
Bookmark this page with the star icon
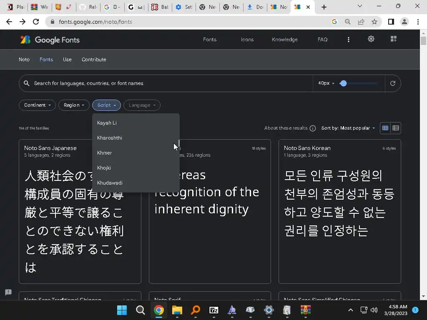pos(374,22)
